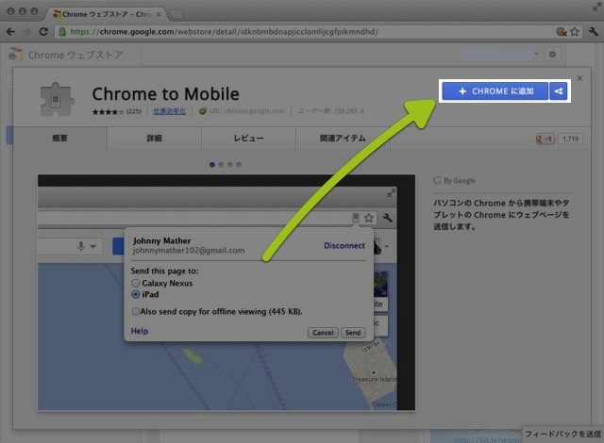Click the フィードバックを送信 button
Image resolution: width=604 pixels, height=443 pixels.
562,434
